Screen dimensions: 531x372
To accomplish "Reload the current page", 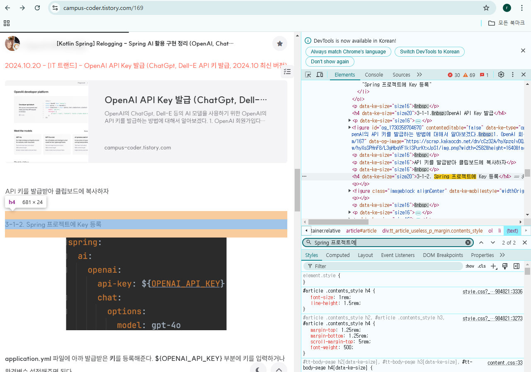I will click(37, 8).
